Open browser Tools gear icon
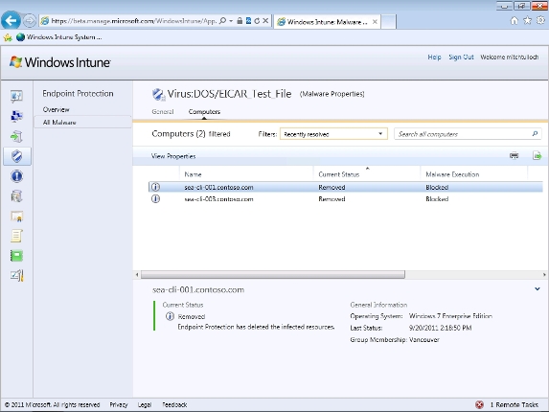This screenshot has height=412, width=549. (540, 21)
